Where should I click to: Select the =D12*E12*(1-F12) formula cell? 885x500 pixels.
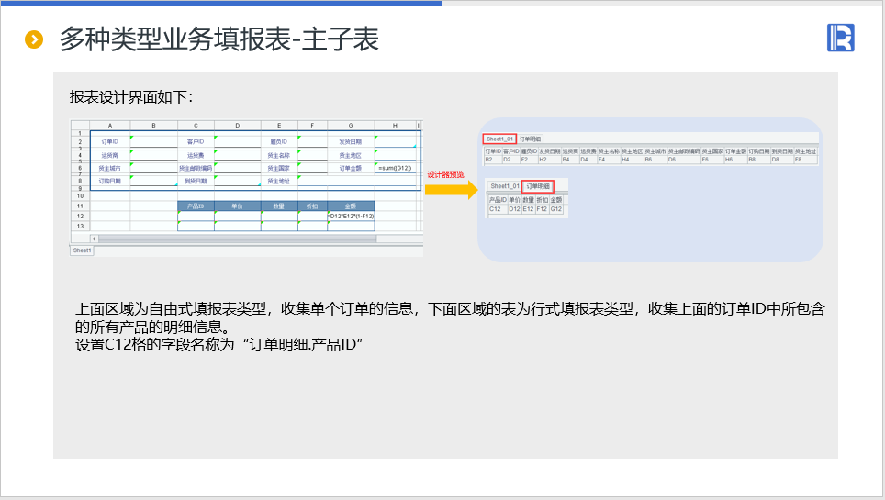pos(351,217)
